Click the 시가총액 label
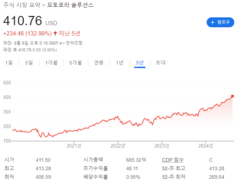Screen dimensions: 241x184 [93, 160]
